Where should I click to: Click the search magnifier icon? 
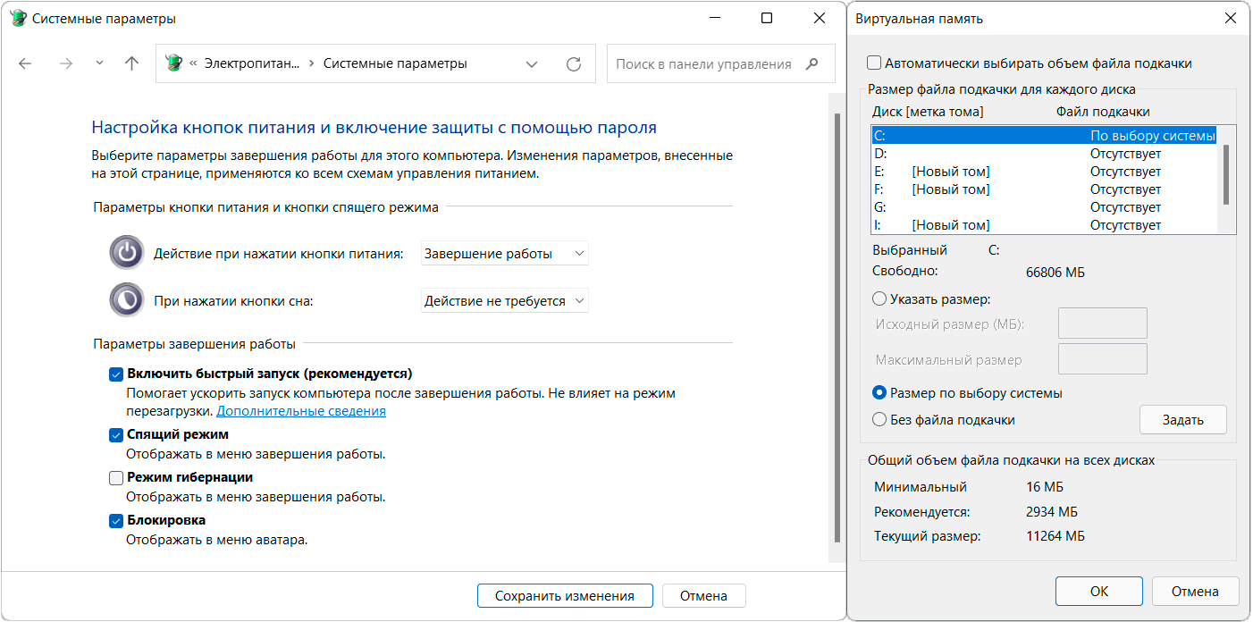pos(812,63)
